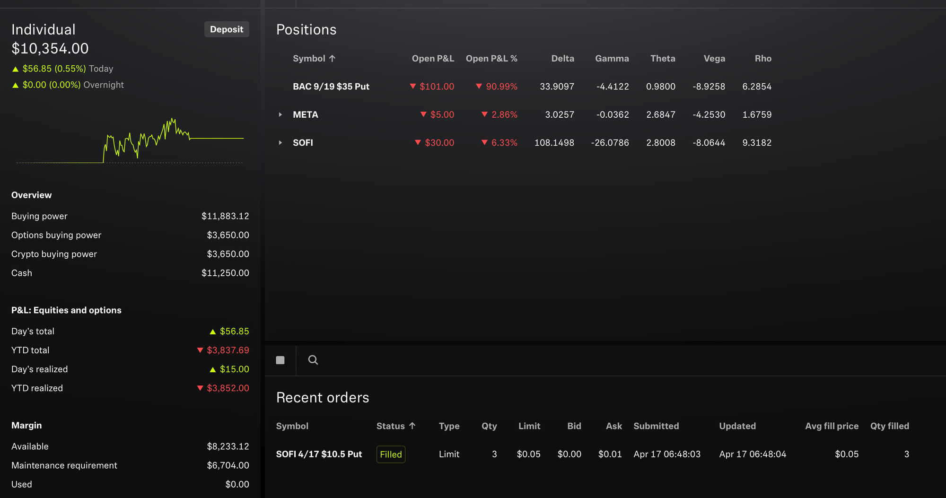
Task: Select the META position symbol
Action: pyautogui.click(x=306, y=114)
